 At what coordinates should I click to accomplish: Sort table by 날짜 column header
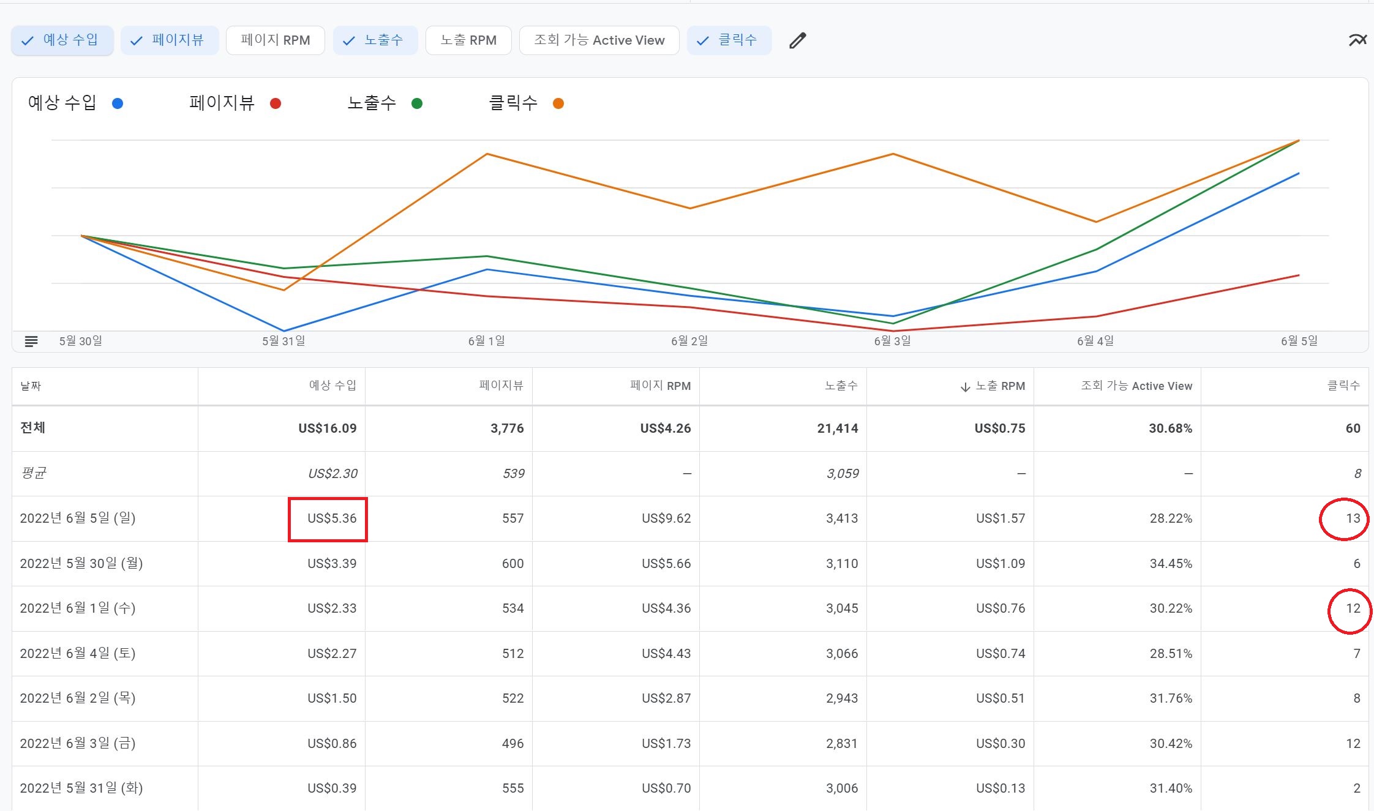[31, 386]
